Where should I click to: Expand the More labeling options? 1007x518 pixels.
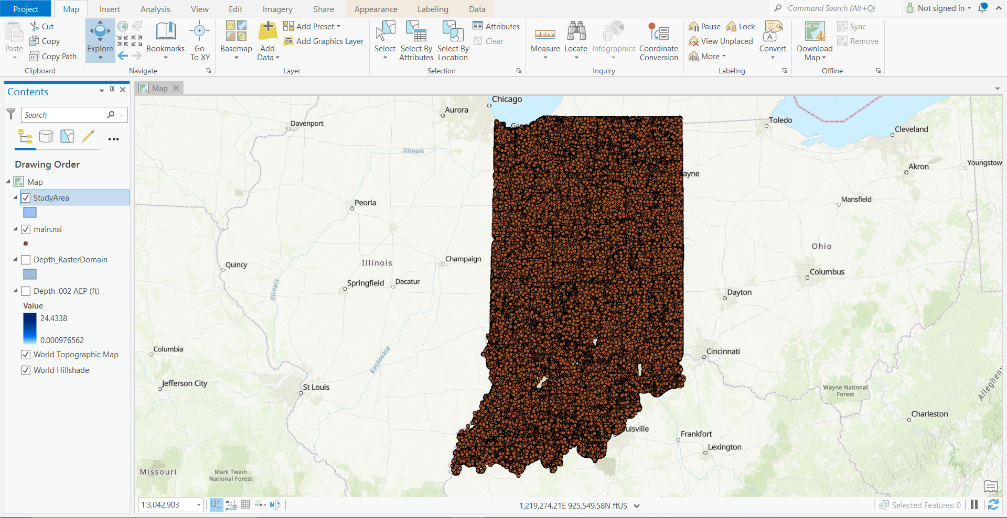click(708, 57)
